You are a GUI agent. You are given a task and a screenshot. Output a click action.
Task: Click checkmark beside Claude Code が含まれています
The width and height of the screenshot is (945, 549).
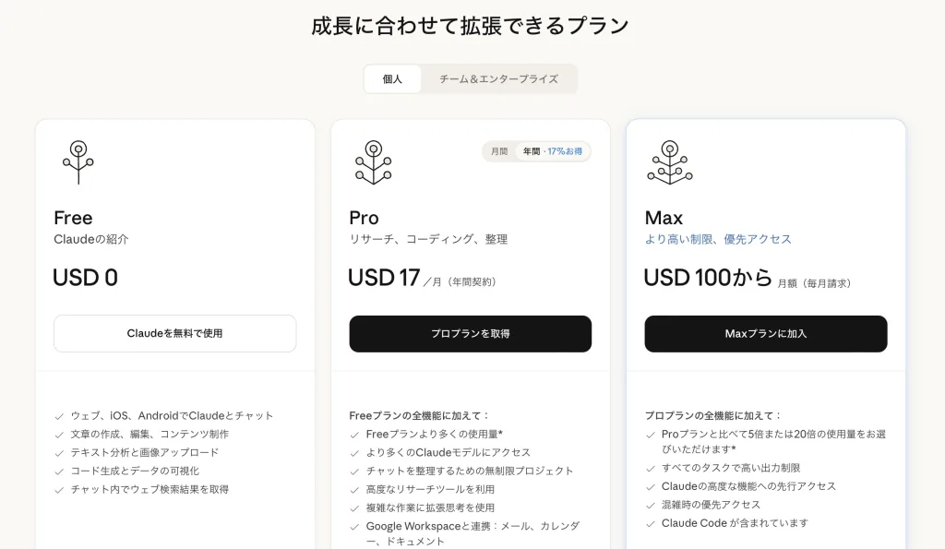tap(650, 523)
